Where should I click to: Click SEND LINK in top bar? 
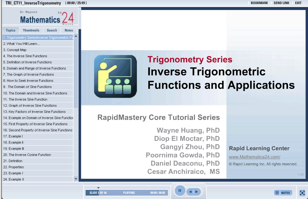point(281,3)
